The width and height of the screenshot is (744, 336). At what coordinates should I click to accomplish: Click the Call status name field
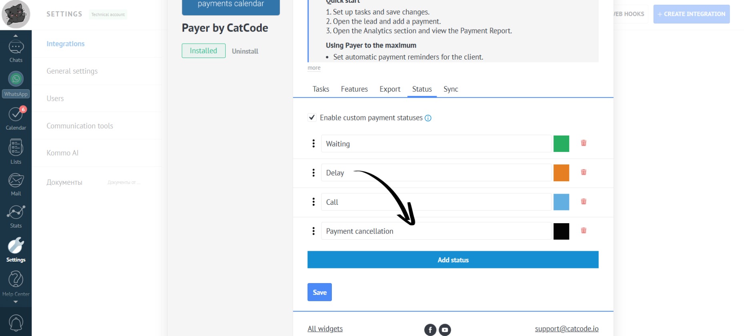click(x=436, y=202)
